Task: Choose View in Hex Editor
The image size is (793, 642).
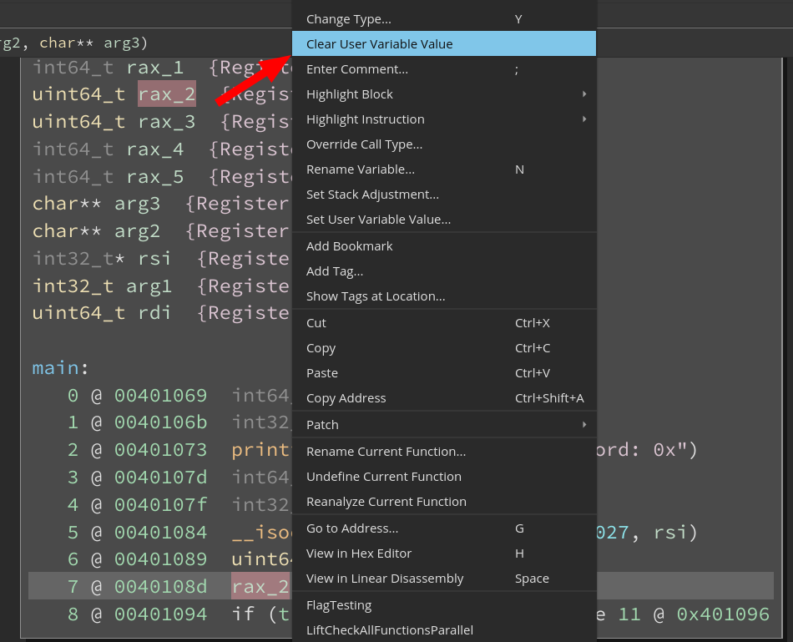Action: click(444, 554)
